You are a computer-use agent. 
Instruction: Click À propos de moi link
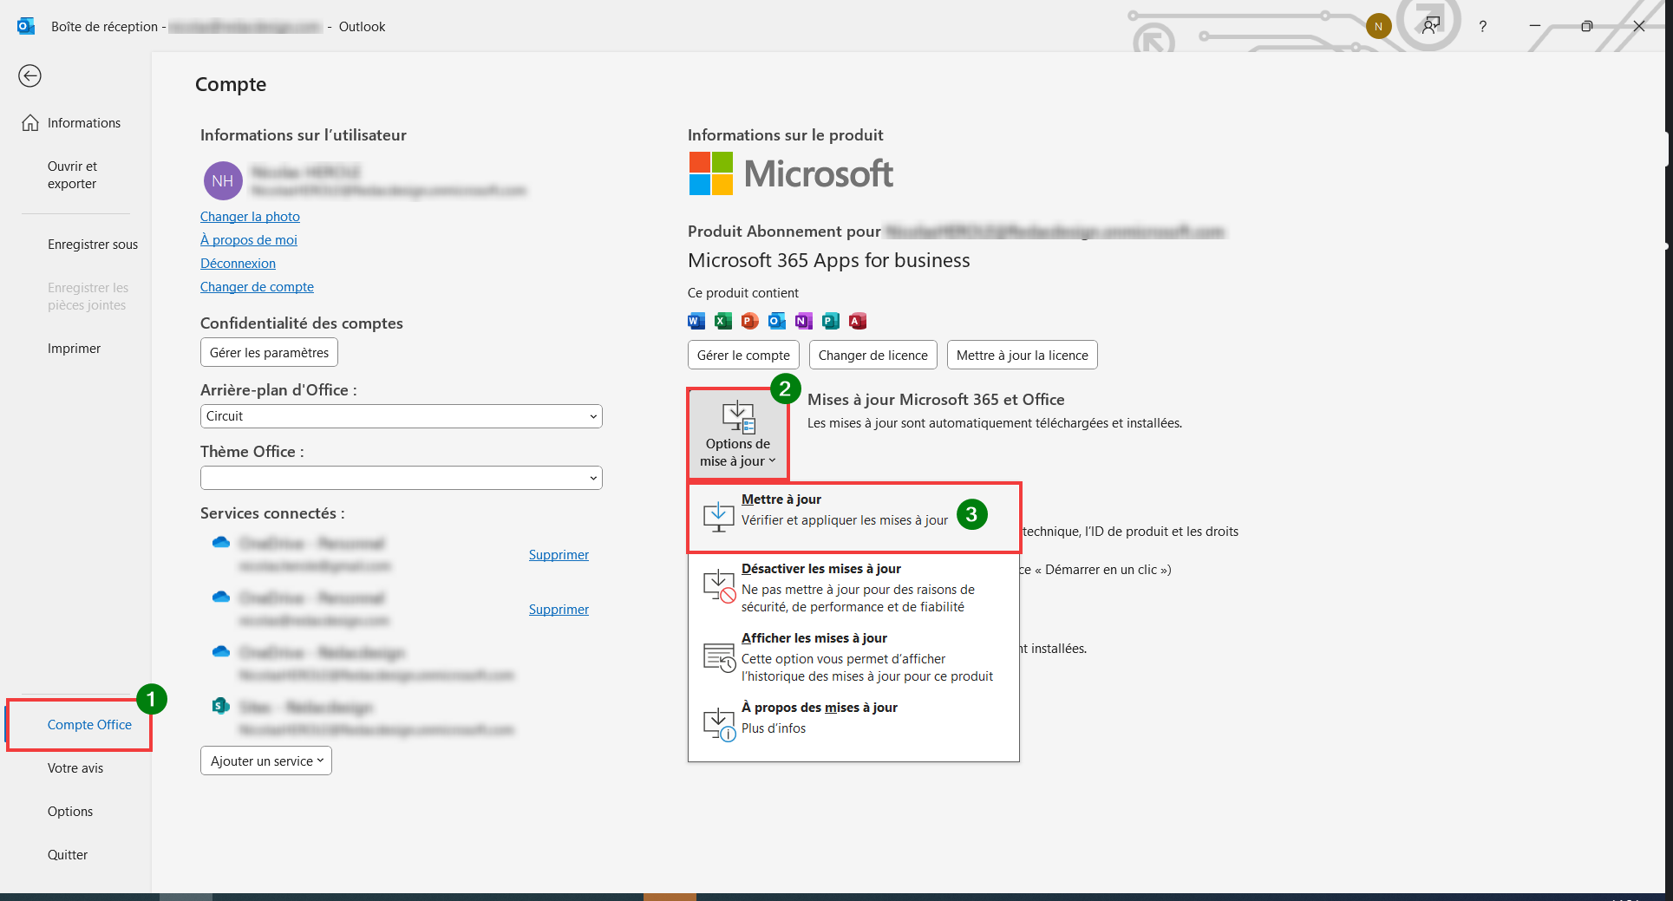pos(249,240)
